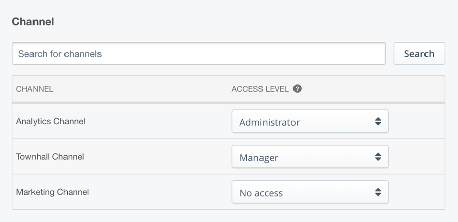Select the Townhall Channel row name
The height and width of the screenshot is (222, 458).
pyautogui.click(x=50, y=157)
